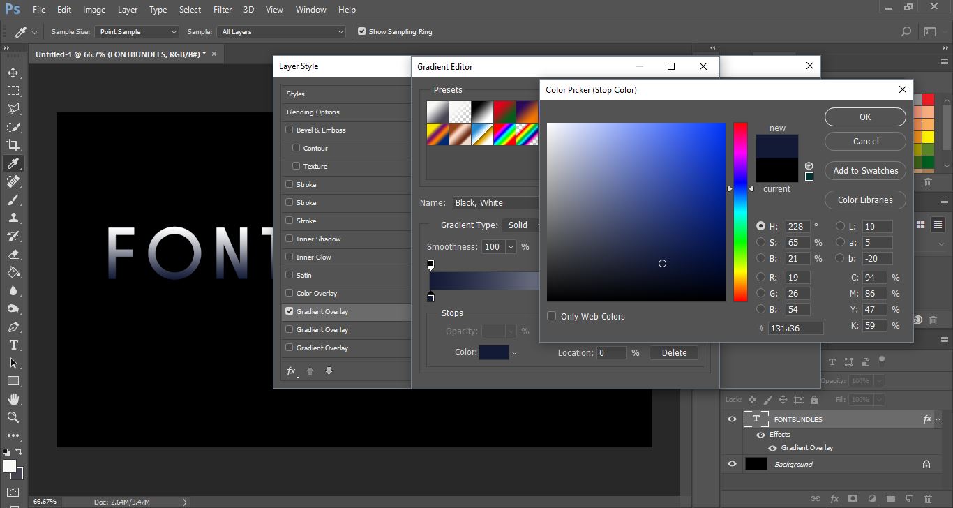
Task: Select the Zoom tool
Action: pos(13,417)
